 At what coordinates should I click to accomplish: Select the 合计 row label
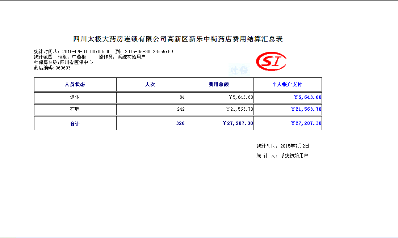click(x=75, y=124)
